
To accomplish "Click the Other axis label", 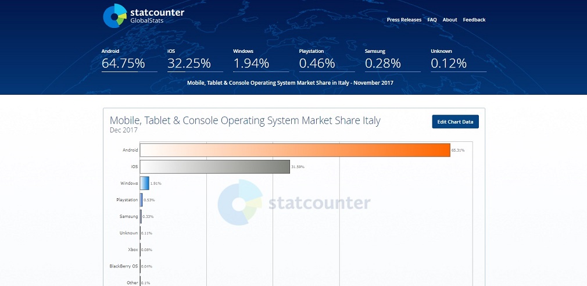I will tap(133, 283).
